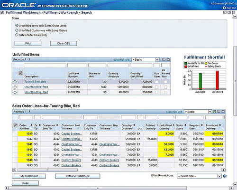Click Release Fulfillment button
Screen dimensions: 237x190
[x=78, y=176]
